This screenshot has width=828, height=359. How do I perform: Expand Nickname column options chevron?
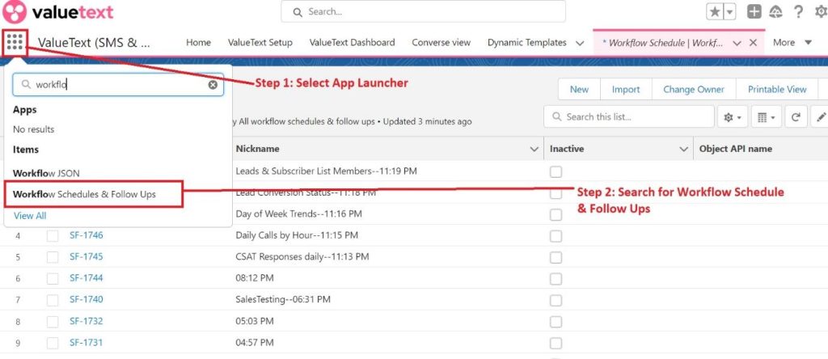point(534,149)
